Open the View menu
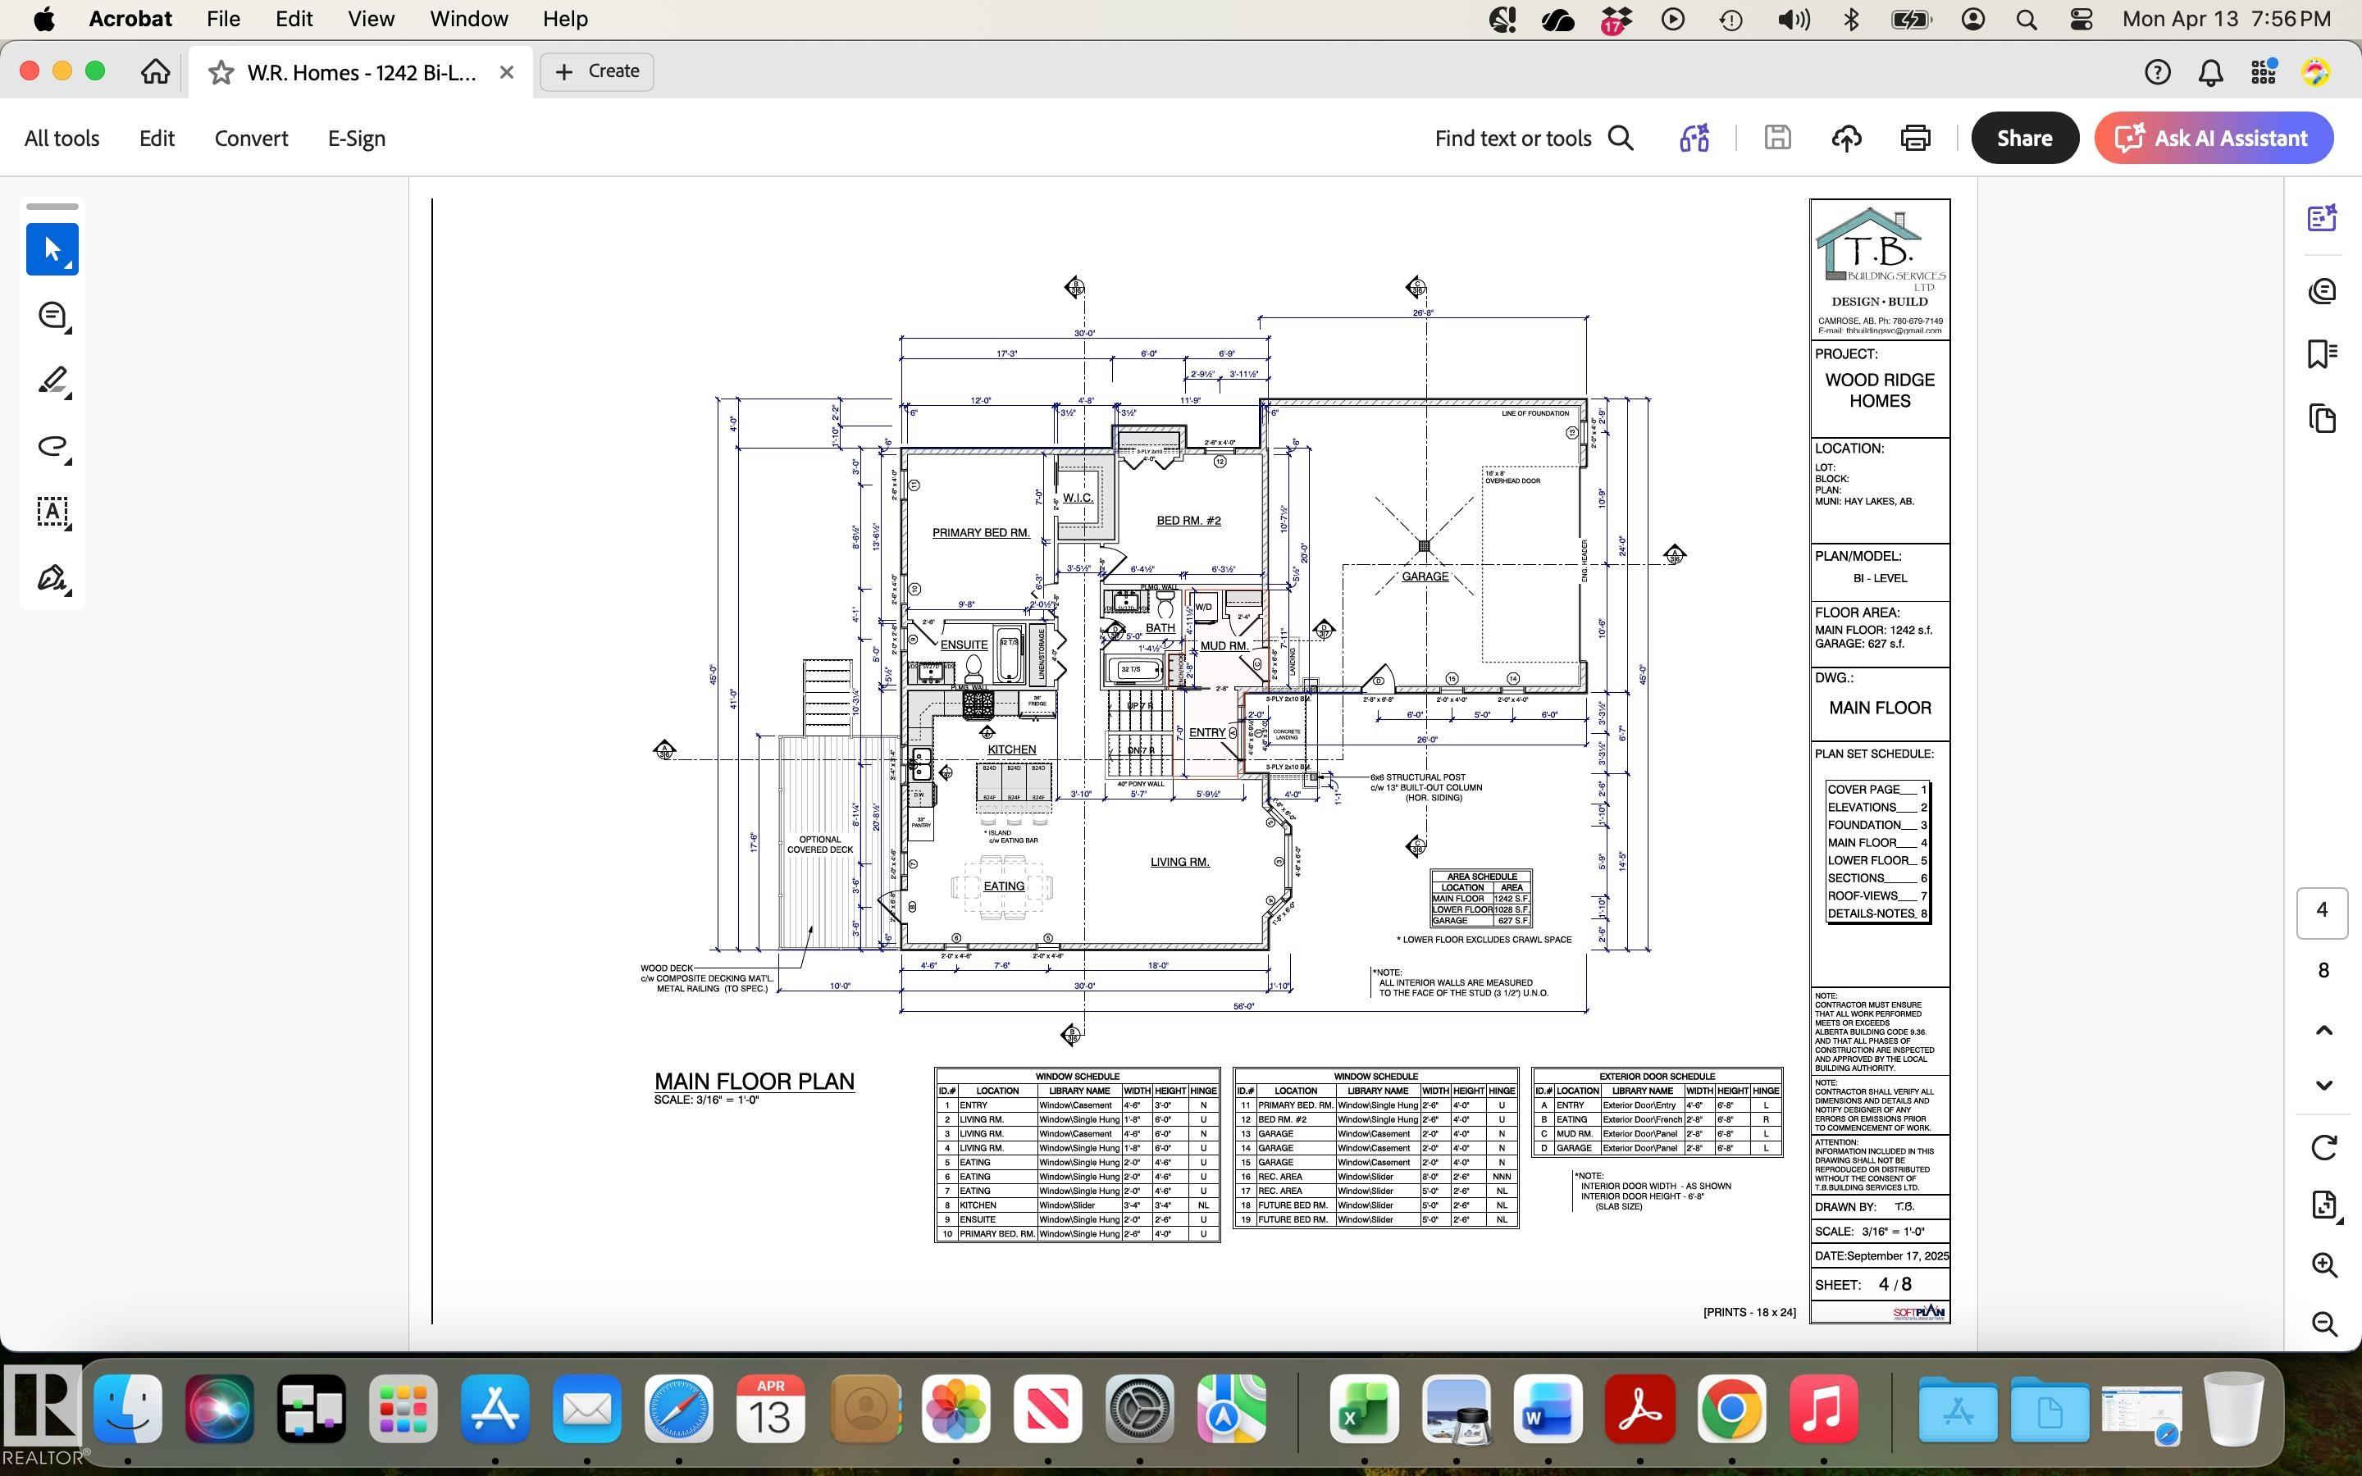 click(371, 19)
